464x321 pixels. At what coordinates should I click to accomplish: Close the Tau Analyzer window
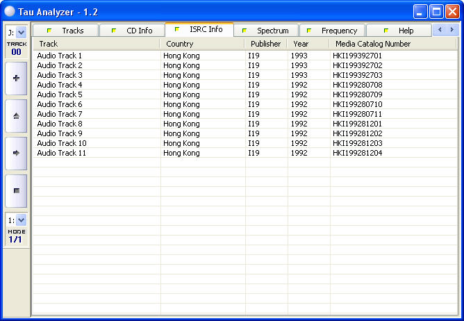click(x=452, y=12)
